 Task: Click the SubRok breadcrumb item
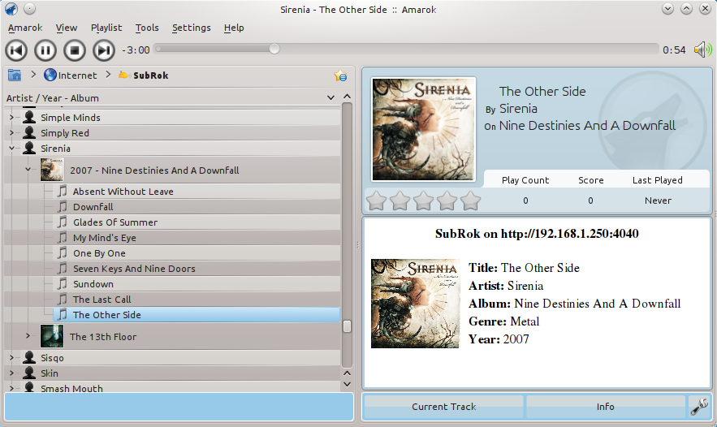144,75
